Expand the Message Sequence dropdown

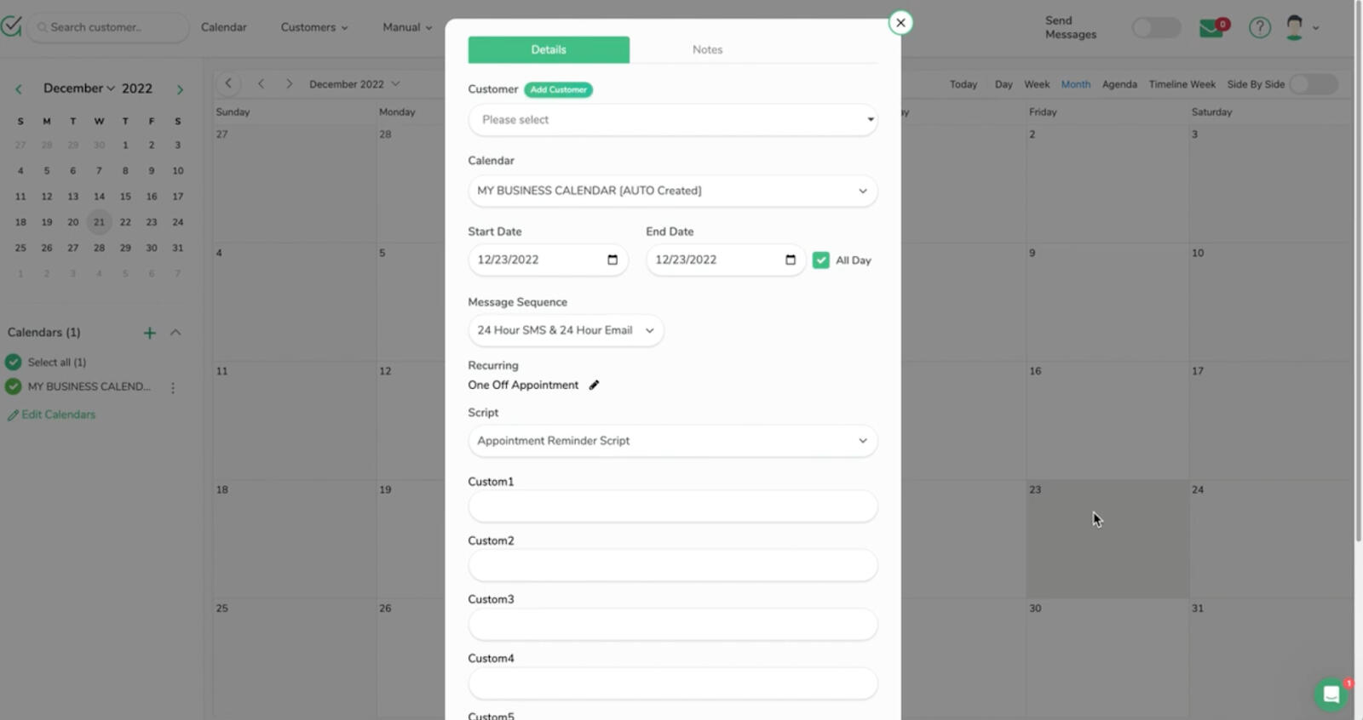point(566,330)
